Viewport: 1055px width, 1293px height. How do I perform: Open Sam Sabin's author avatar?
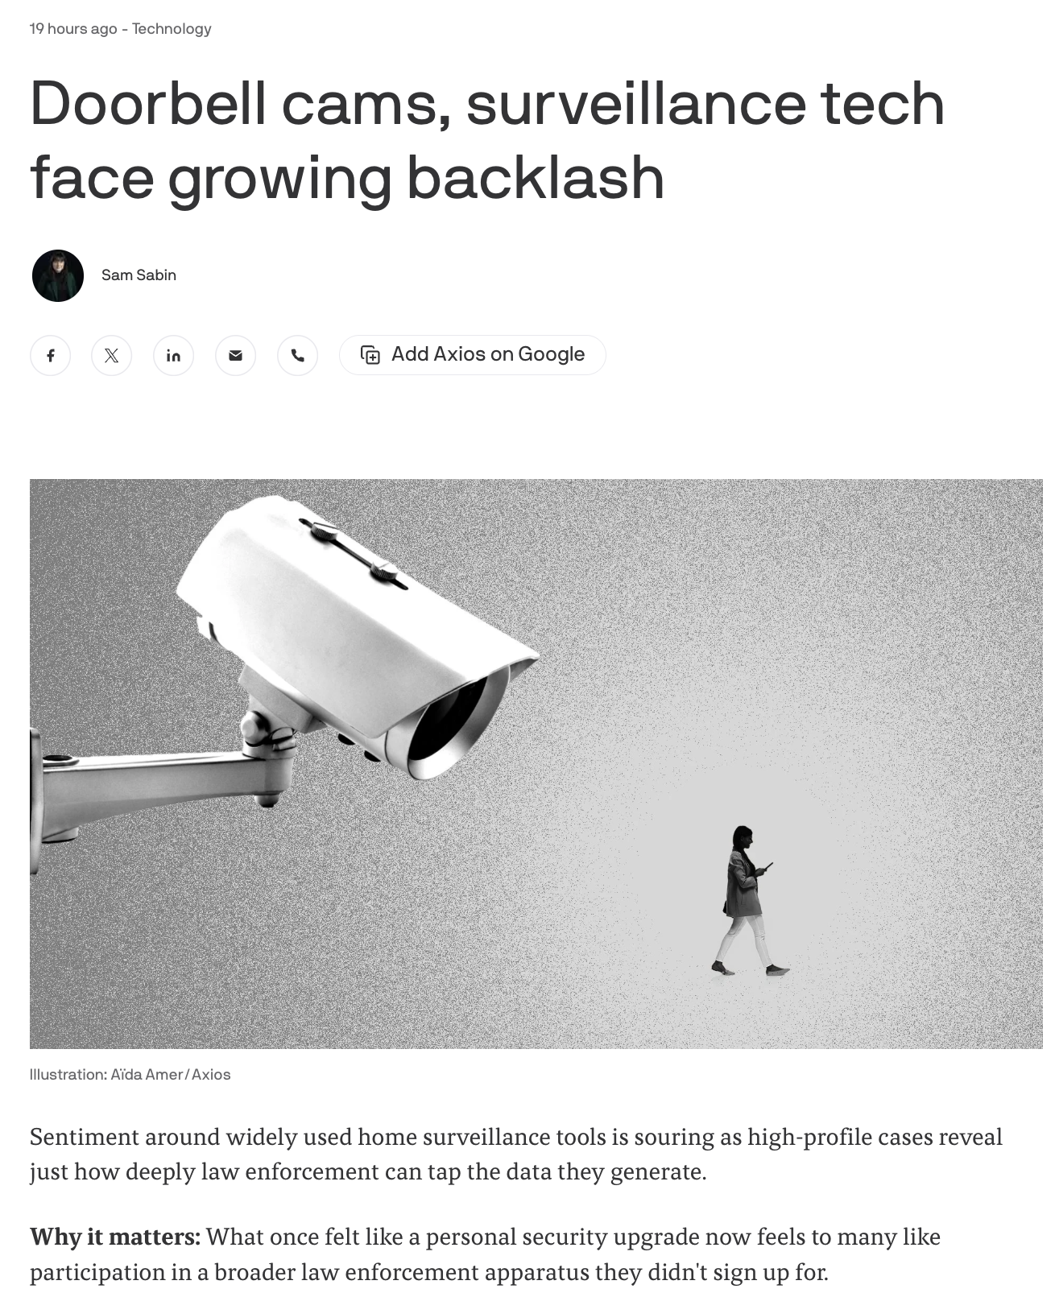point(58,275)
